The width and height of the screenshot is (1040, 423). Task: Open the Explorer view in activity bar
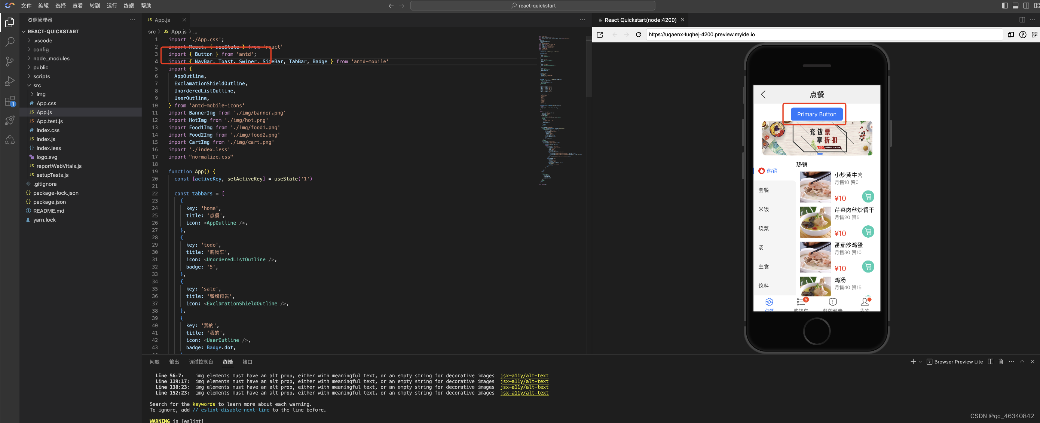[x=10, y=22]
